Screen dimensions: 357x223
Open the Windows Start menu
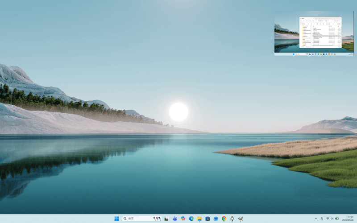(x=116, y=219)
